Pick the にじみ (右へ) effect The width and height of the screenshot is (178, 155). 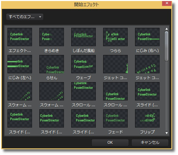point(147,37)
